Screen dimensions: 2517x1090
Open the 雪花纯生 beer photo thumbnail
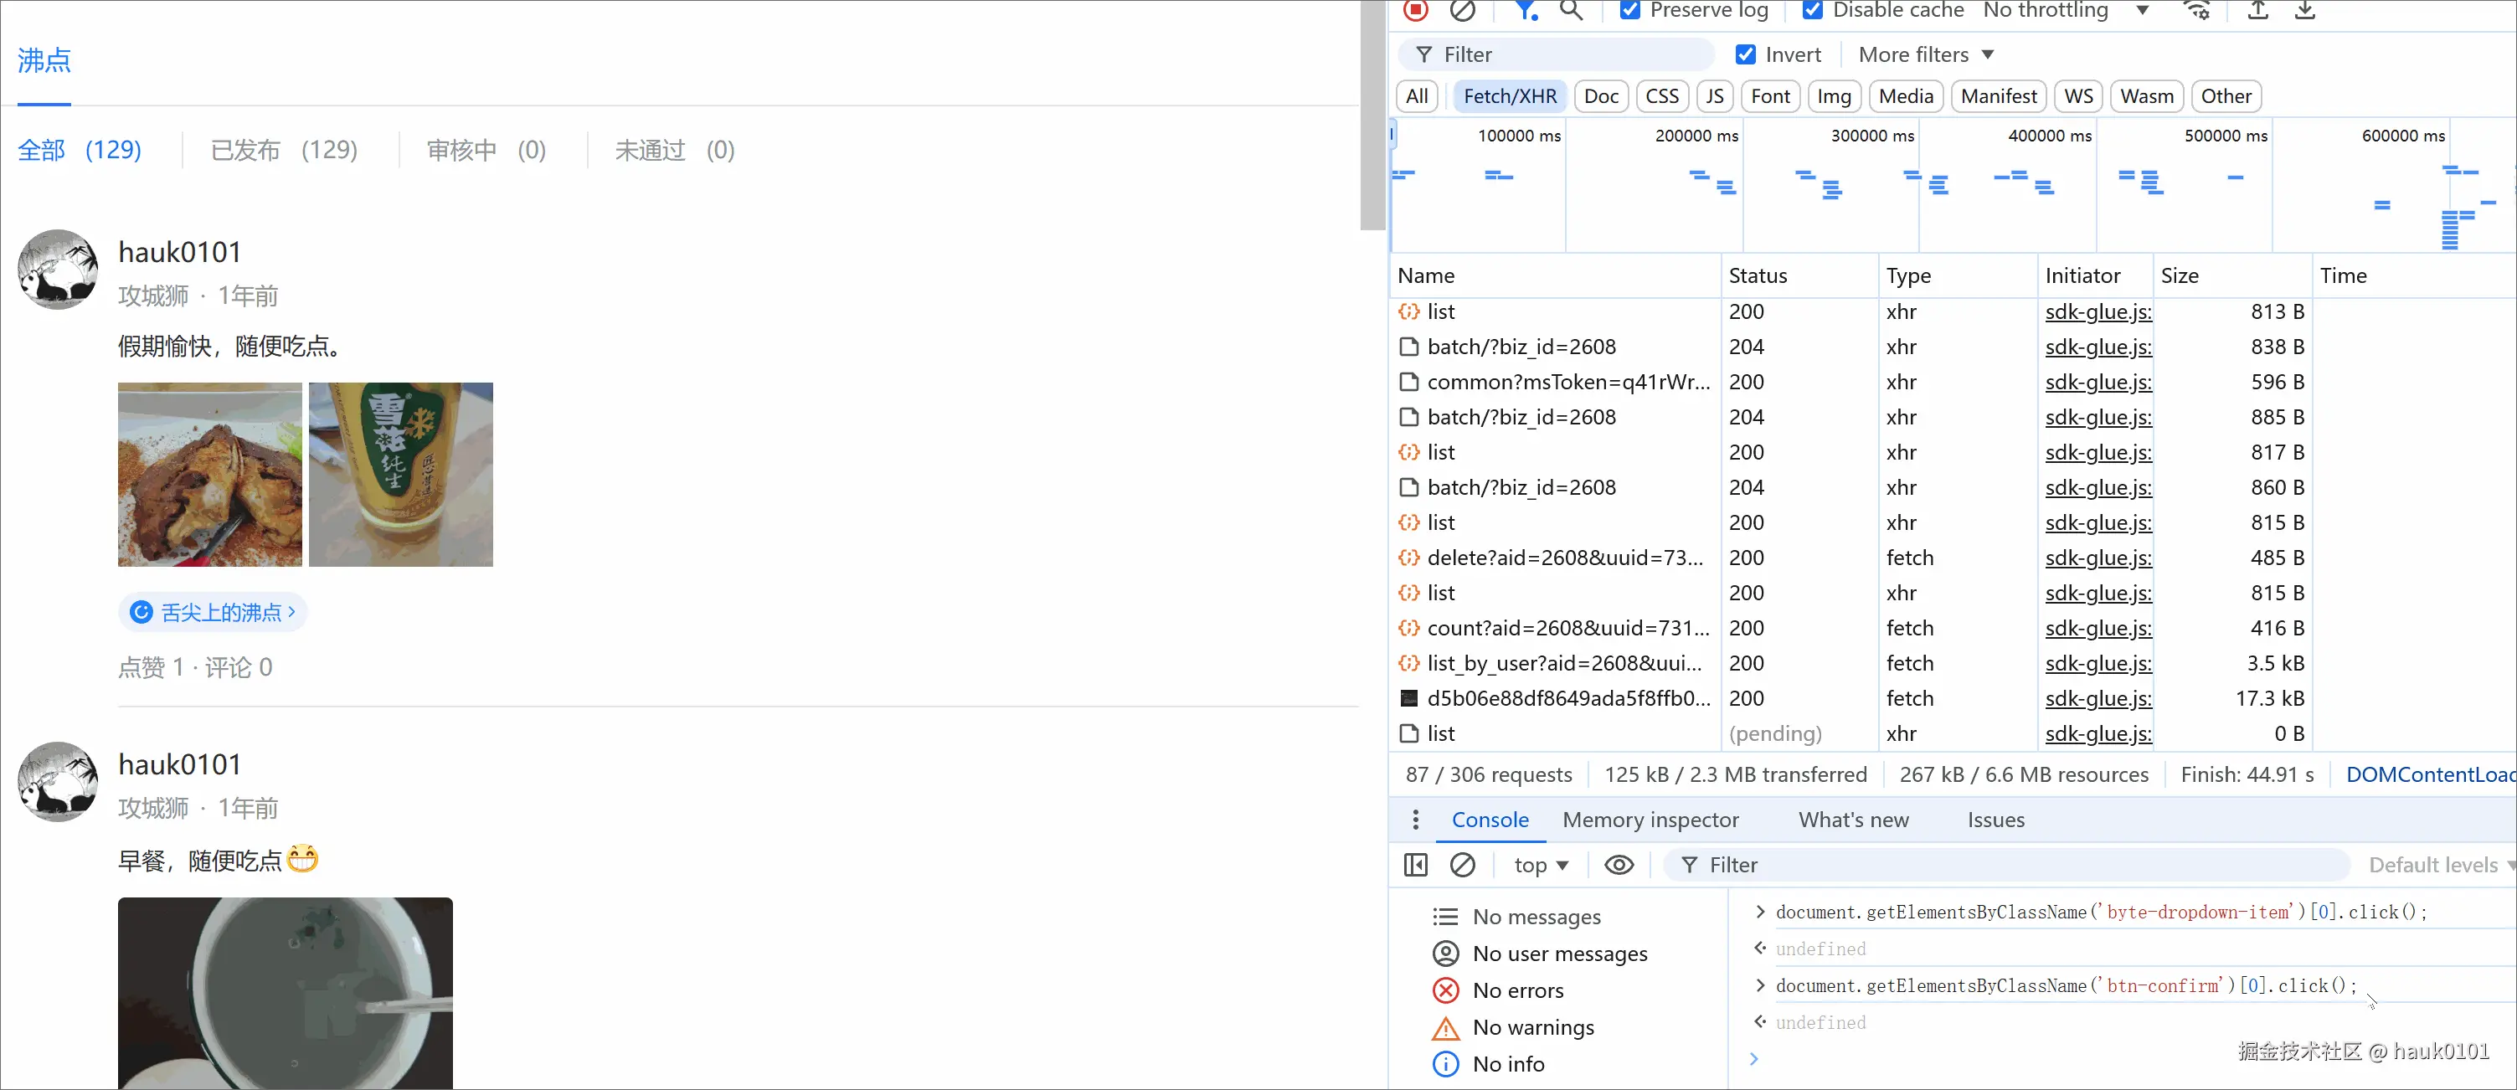[x=400, y=474]
